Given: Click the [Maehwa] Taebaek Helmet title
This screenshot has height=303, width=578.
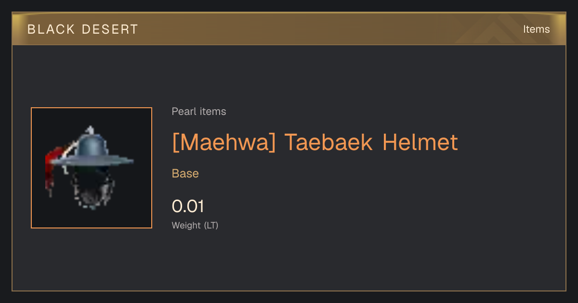Looking at the screenshot, I should [x=315, y=142].
